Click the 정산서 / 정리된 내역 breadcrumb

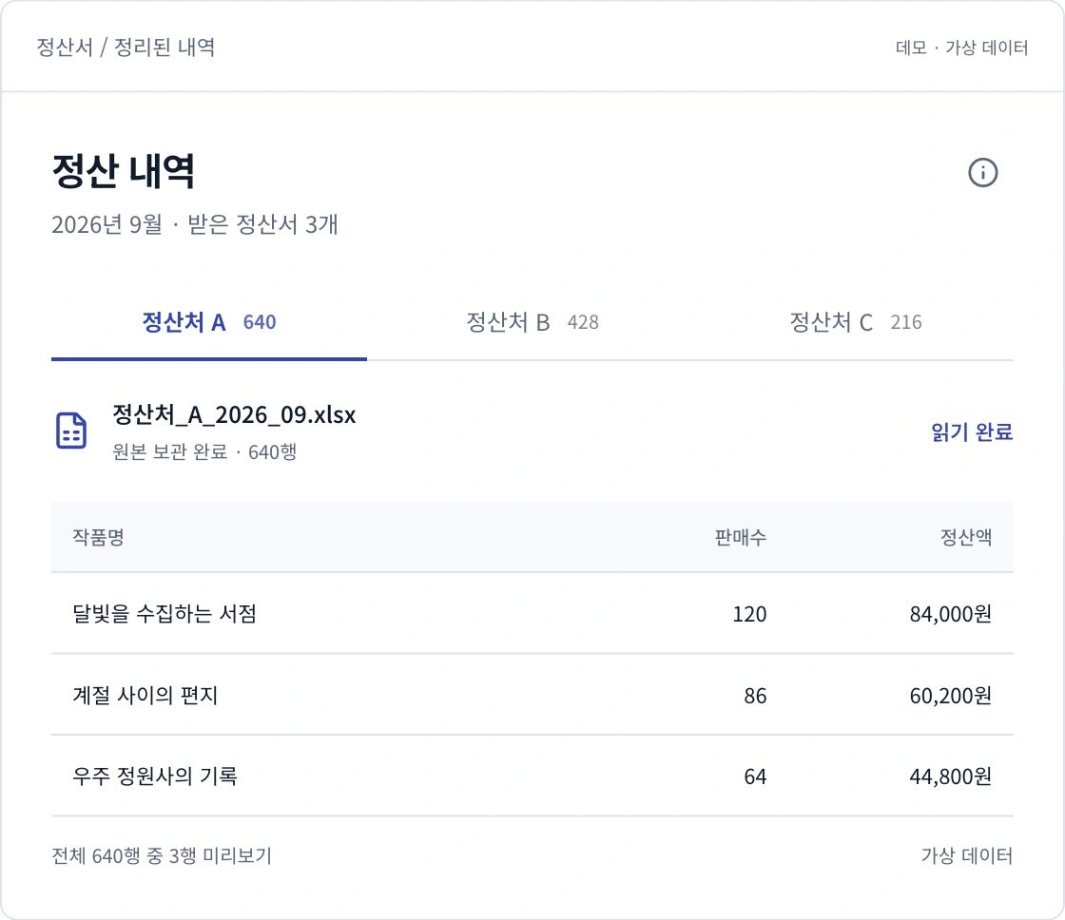tap(126, 47)
